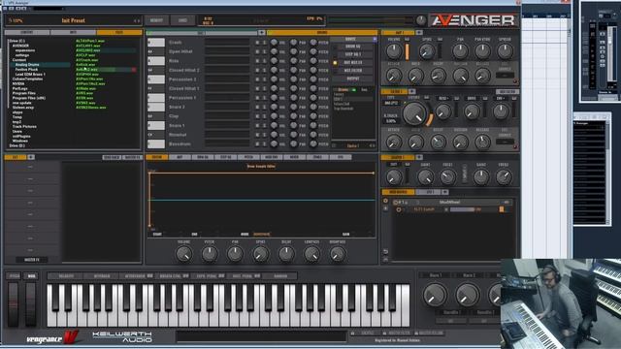The image size is (621, 349).
Task: Expand the Program Files folder
Action: 23,93
